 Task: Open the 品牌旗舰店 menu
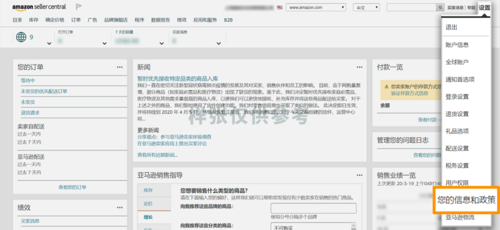tap(116, 20)
